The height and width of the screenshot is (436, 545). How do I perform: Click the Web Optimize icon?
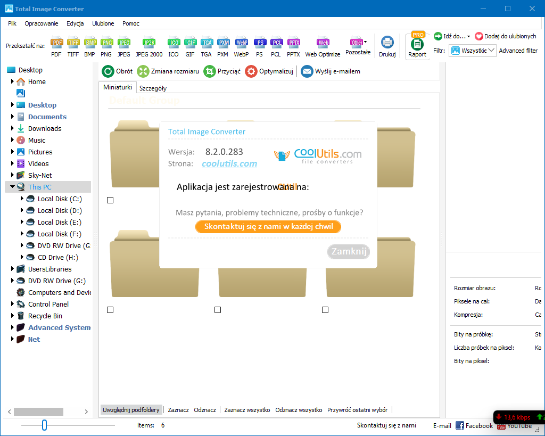[323, 46]
